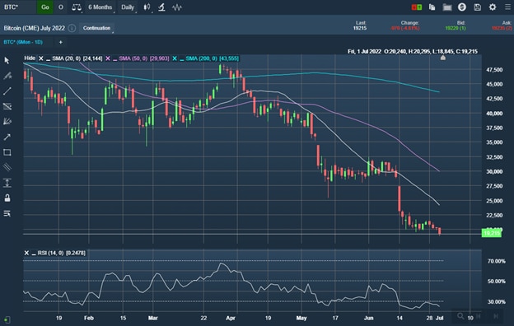Screen dimensions: 514x326
Task: Click the dollar sign account icon
Action: pyautogui.click(x=462, y=7)
